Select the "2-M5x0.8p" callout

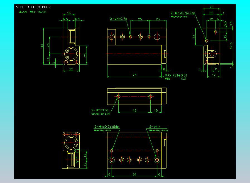click(x=100, y=110)
